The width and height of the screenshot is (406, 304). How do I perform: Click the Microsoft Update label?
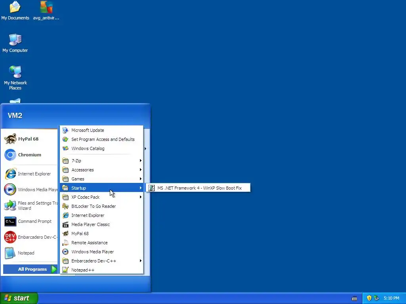[x=88, y=130]
